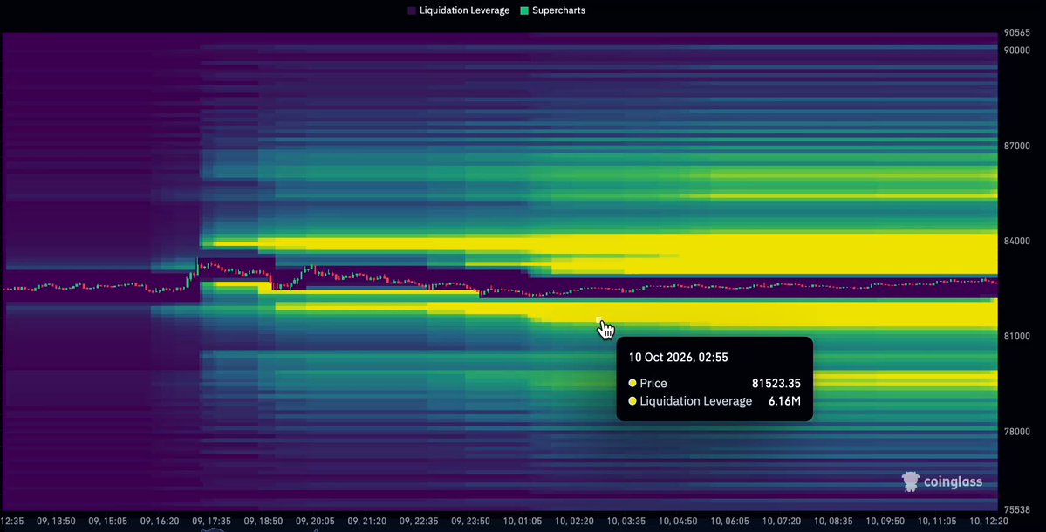Select the 09, 22:35 time label
Image resolution: width=1046 pixels, height=532 pixels.
click(419, 522)
